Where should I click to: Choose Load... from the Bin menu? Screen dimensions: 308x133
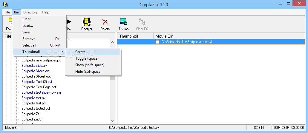pyautogui.click(x=39, y=26)
